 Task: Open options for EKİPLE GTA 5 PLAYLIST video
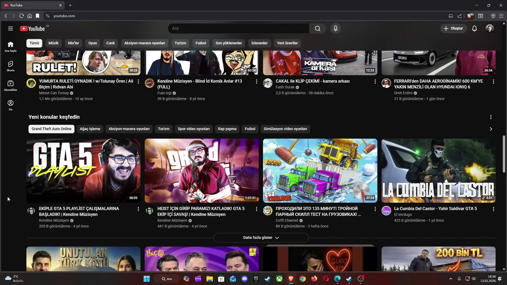pos(138,209)
